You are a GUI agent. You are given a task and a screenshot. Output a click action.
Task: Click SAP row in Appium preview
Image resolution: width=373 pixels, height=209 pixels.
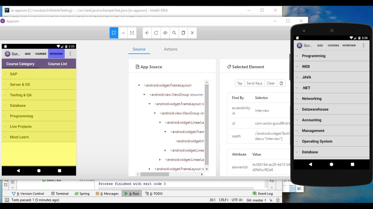[x=39, y=74]
